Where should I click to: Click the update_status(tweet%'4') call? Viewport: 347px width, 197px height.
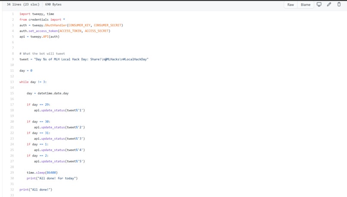59,150
